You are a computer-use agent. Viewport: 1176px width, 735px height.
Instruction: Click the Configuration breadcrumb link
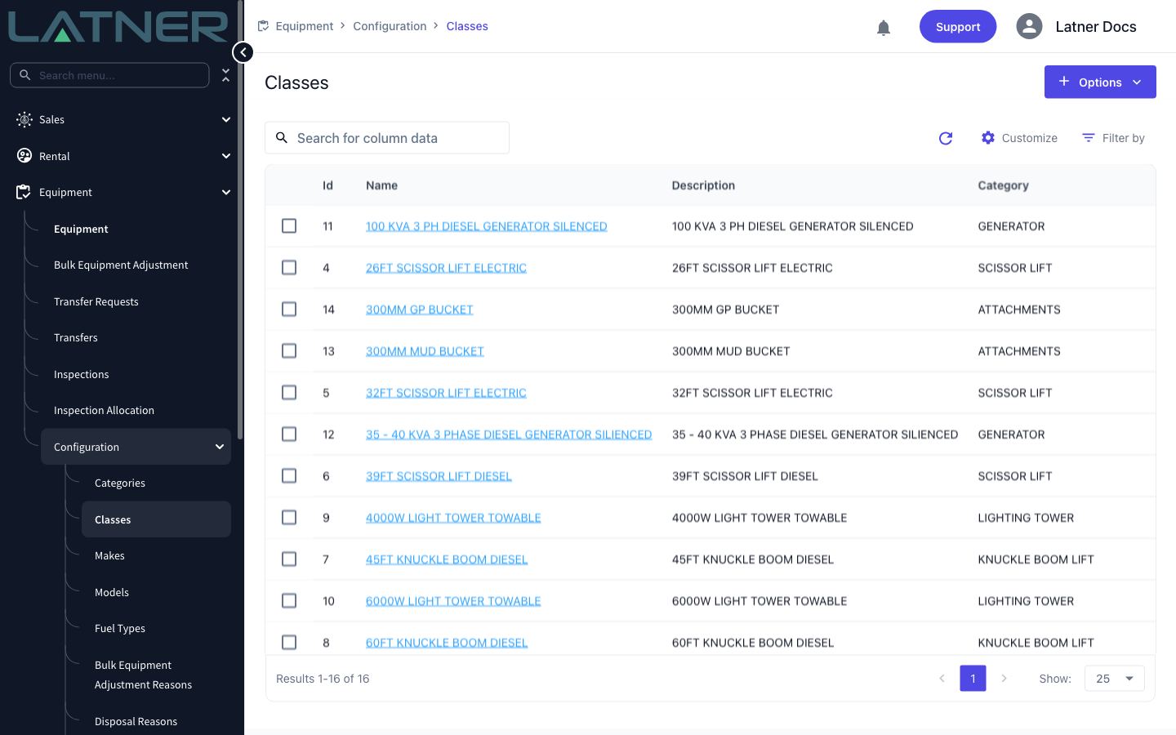click(390, 26)
